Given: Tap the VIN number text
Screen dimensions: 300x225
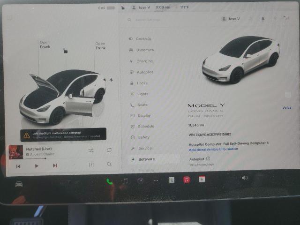Looking at the screenshot, I should click(x=210, y=135).
